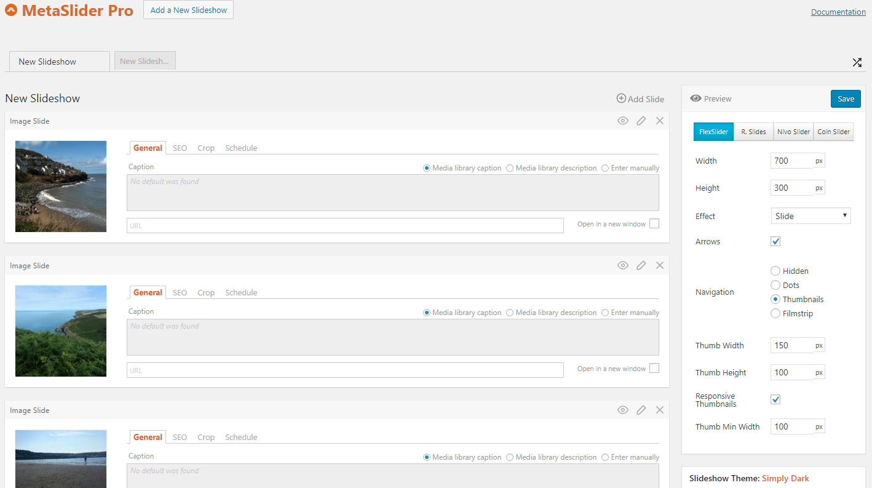The image size is (872, 488).
Task: Check Open in new window for first slide
Action: click(654, 223)
